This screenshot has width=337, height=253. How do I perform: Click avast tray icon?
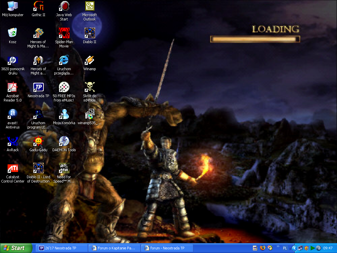[x=319, y=248]
